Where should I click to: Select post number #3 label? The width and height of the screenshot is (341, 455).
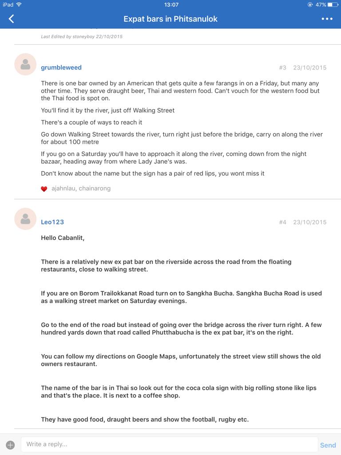[282, 68]
